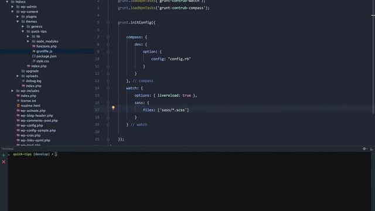This screenshot has height=211, width=375.
Task: Select gruntfile.js in the project tree
Action: coord(45,51)
